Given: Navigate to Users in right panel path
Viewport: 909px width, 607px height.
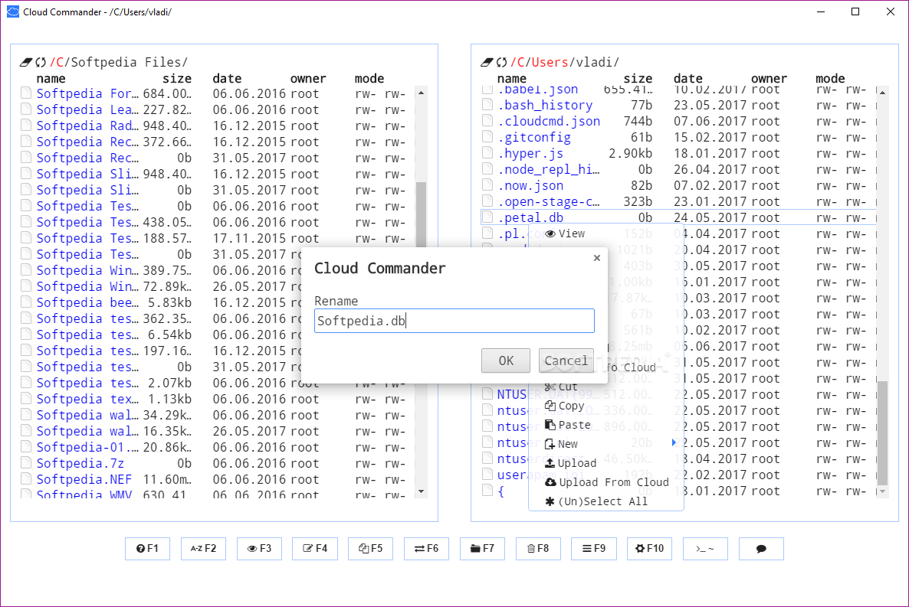Looking at the screenshot, I should pyautogui.click(x=550, y=62).
